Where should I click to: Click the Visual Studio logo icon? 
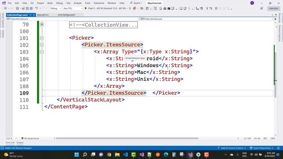(4, 3)
